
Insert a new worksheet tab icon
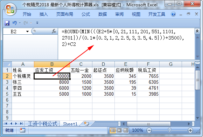86,124
